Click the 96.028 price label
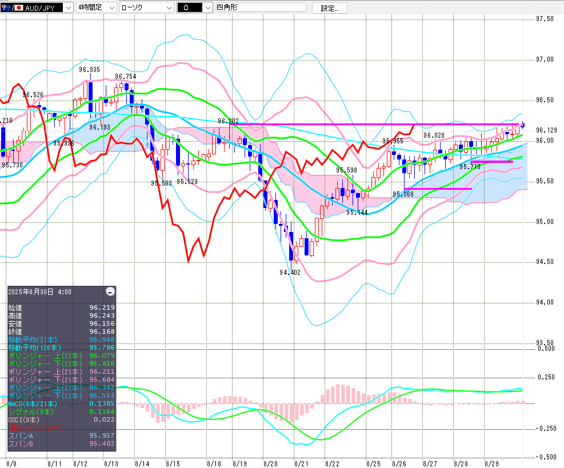 [434, 135]
